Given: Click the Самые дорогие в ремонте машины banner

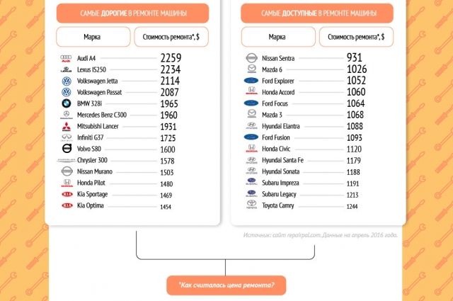Looking at the screenshot, I should 129,13.
